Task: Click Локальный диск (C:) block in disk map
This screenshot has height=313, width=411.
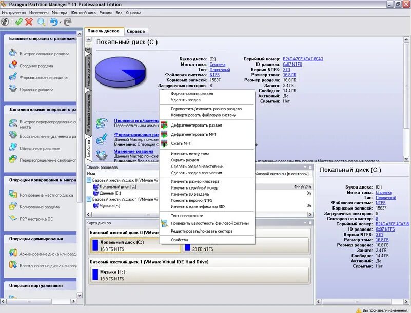Action: (x=135, y=245)
